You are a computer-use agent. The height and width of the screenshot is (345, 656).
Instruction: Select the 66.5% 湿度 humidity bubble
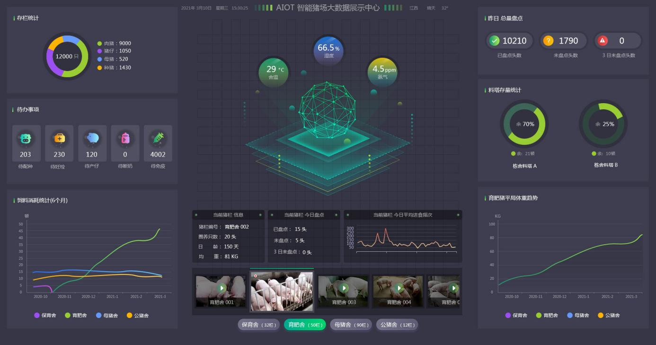[328, 51]
